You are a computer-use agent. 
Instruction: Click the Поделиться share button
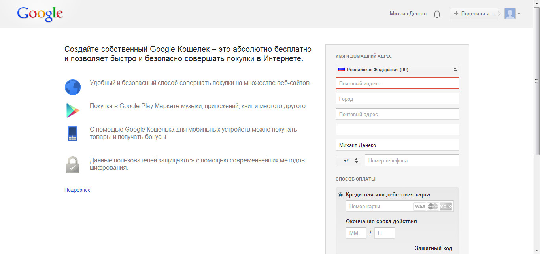tap(474, 14)
